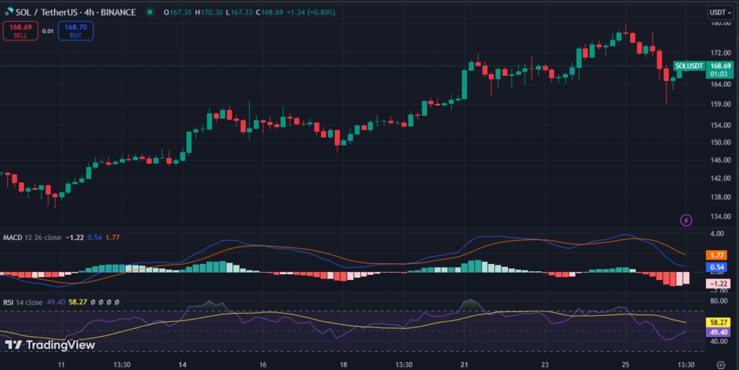
Task: Click date 23 on time axis
Action: [545, 365]
